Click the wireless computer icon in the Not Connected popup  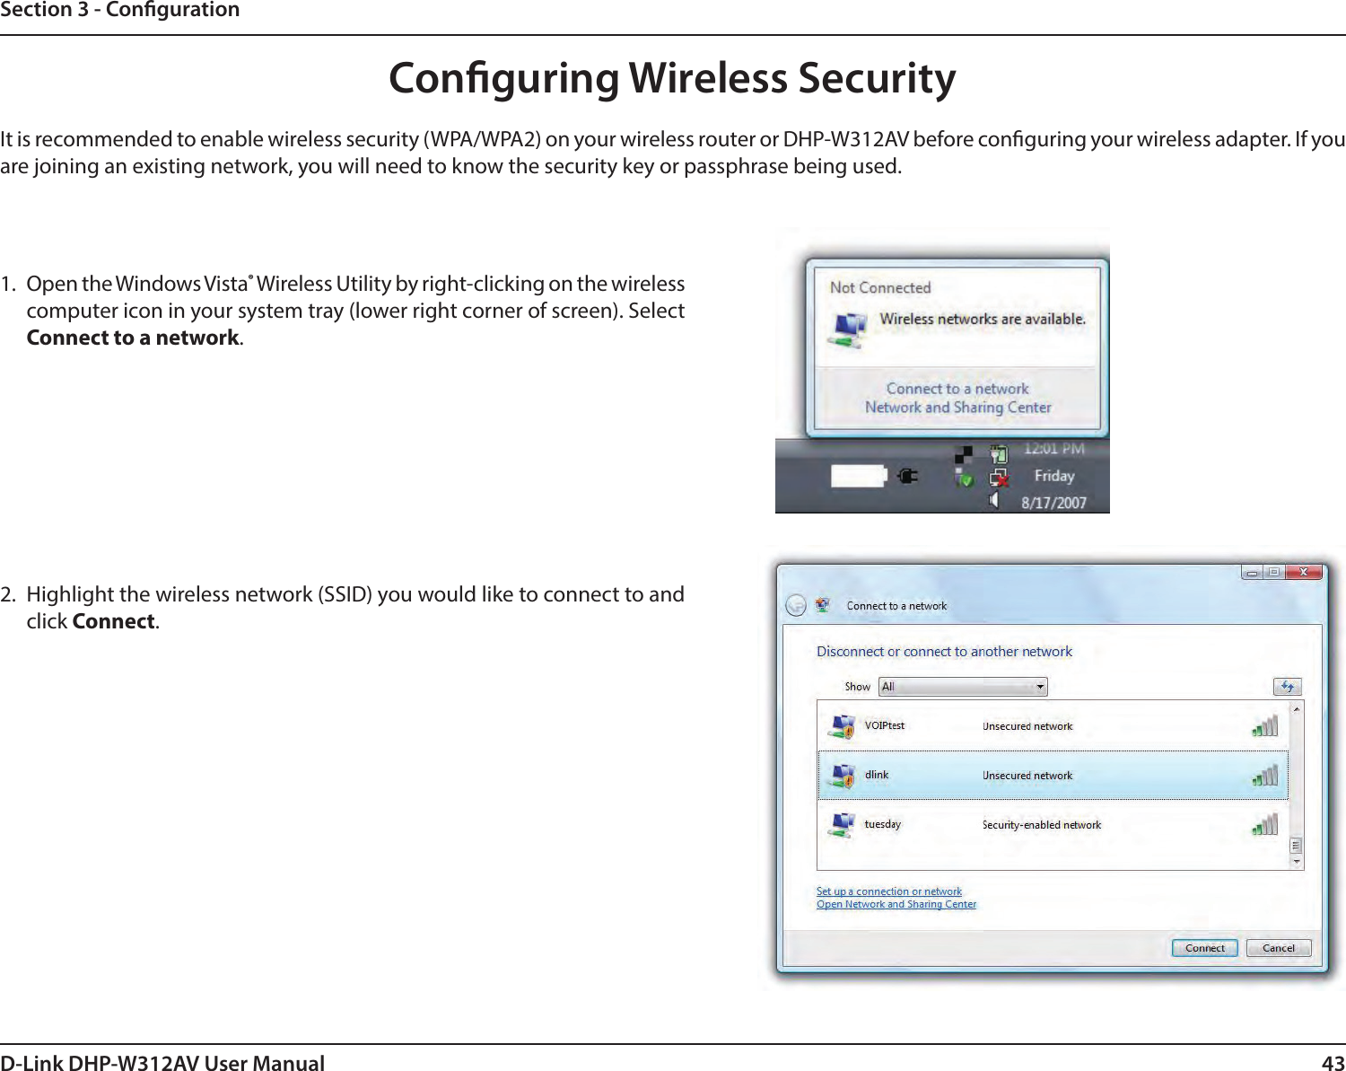pyautogui.click(x=847, y=330)
